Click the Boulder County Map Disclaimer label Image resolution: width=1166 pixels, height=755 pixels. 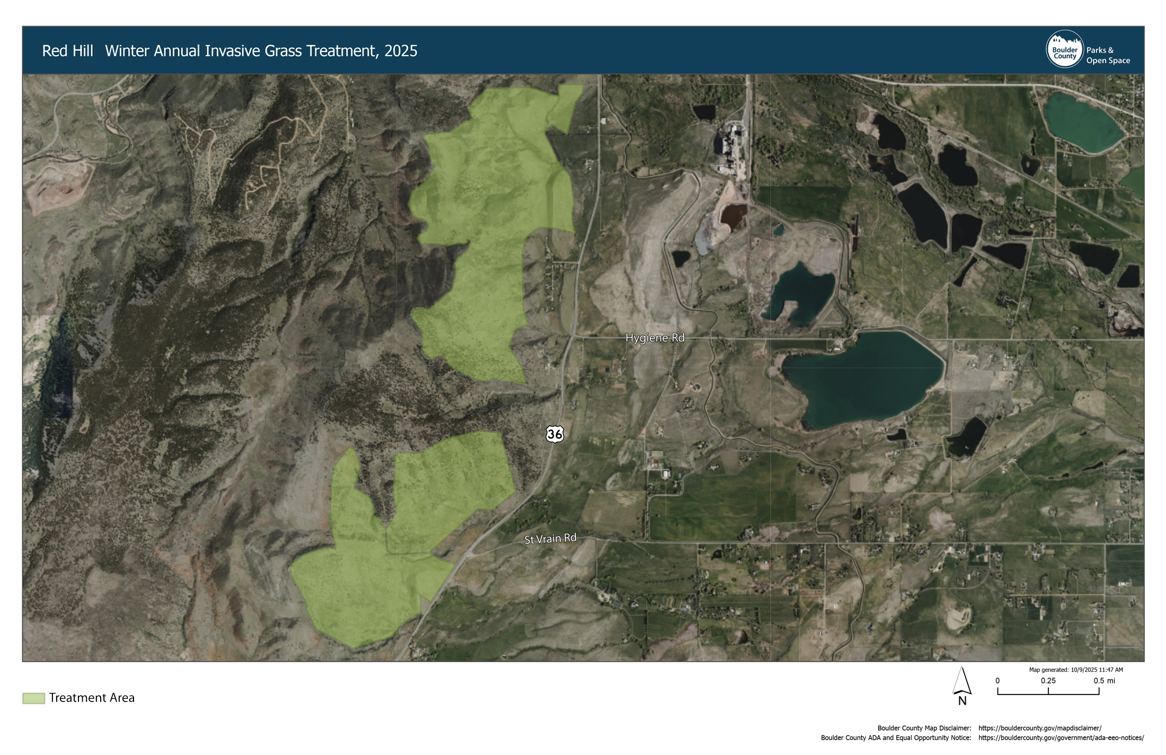[x=924, y=728]
